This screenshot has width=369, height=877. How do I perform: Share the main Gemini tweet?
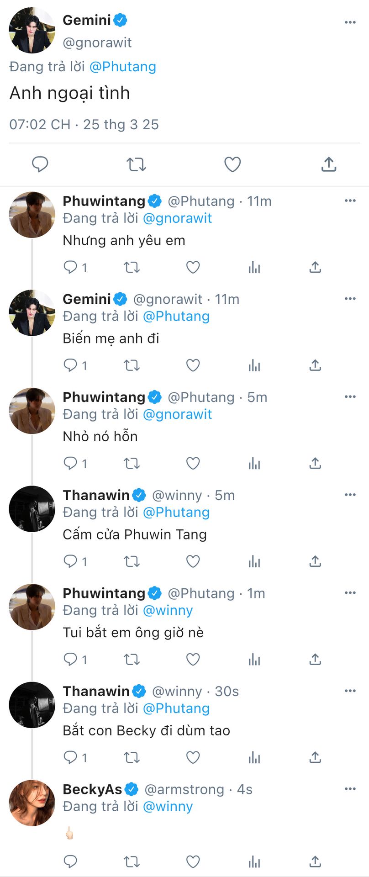(x=329, y=164)
